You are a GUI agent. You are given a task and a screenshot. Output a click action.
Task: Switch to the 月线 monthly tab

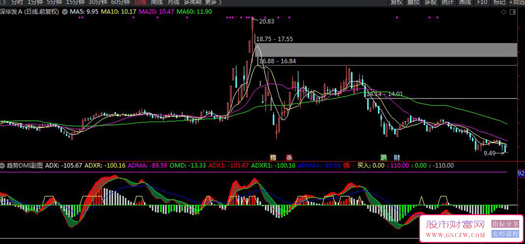[x=173, y=2]
